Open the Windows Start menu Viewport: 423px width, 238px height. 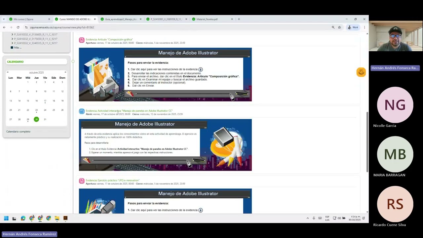click(x=6, y=218)
